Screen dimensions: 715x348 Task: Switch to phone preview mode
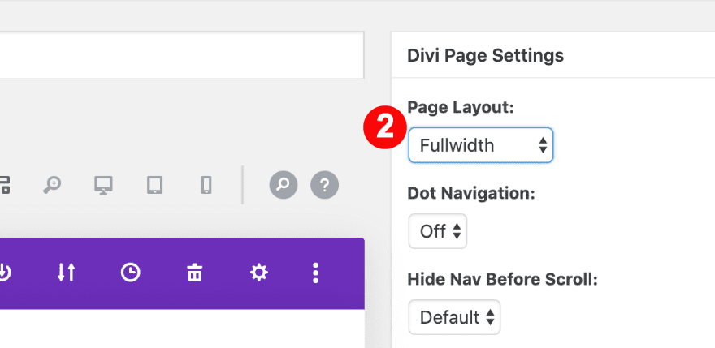pos(206,186)
